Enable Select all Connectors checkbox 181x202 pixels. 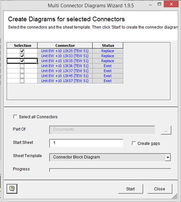pos(15,117)
